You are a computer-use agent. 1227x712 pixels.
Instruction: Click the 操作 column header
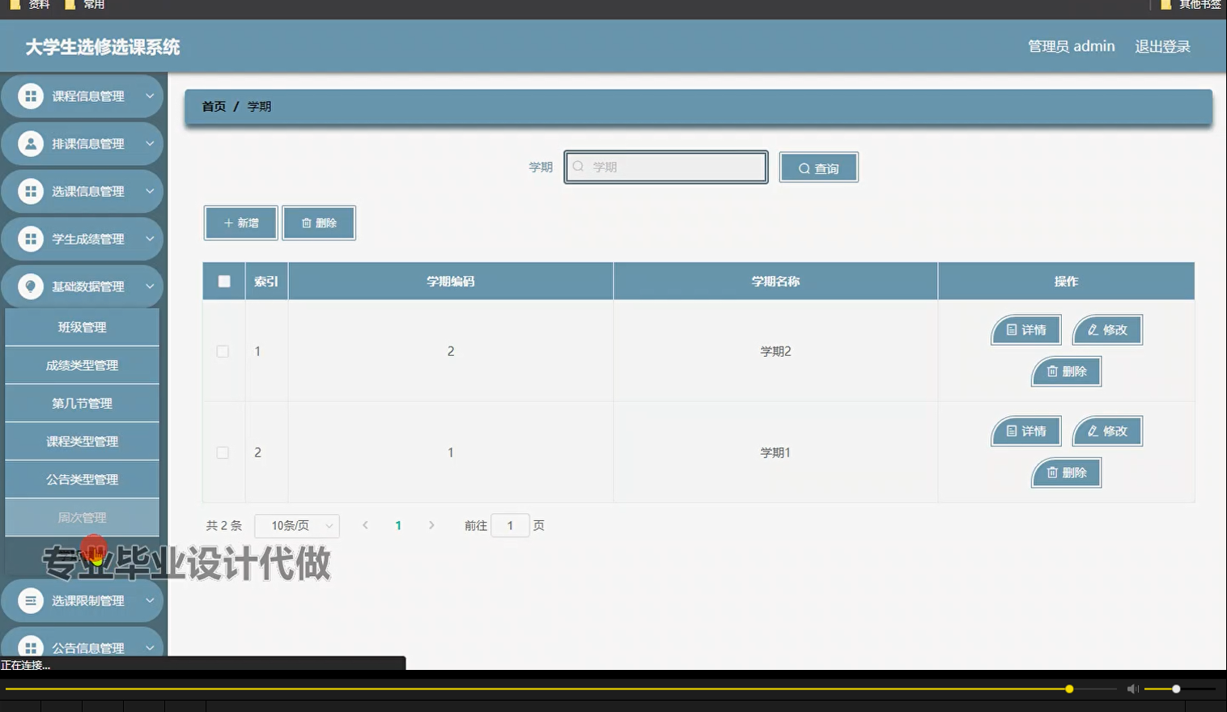[1066, 282]
